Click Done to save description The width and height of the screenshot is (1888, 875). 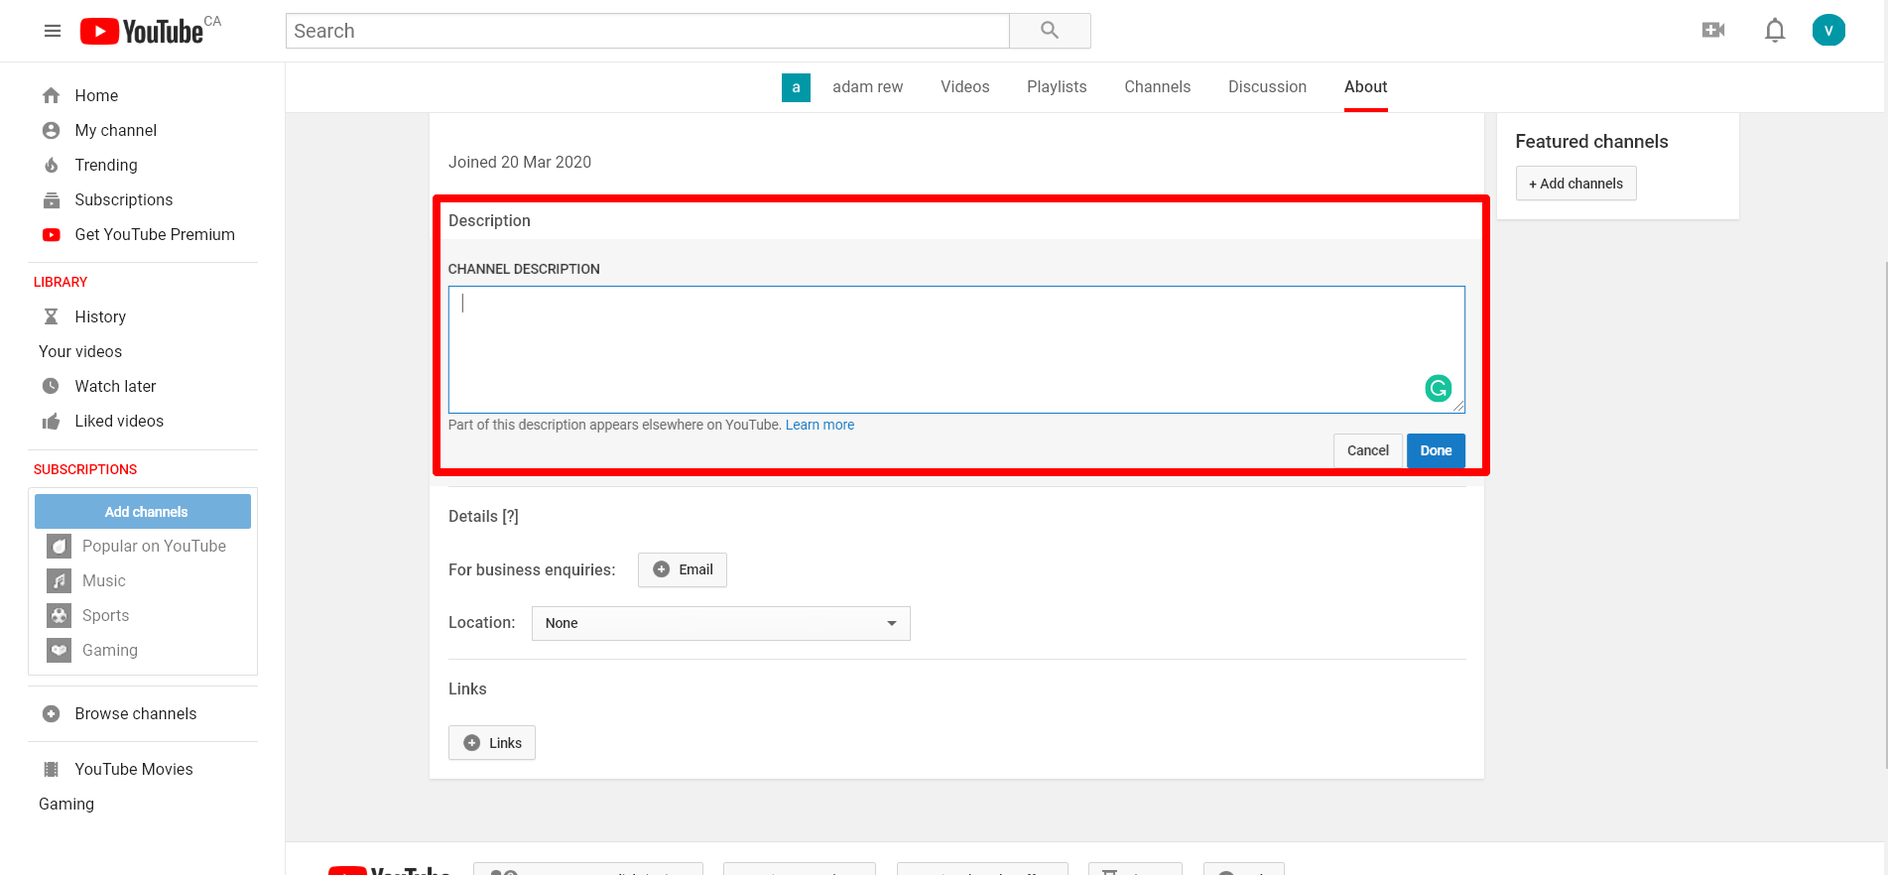(x=1436, y=450)
